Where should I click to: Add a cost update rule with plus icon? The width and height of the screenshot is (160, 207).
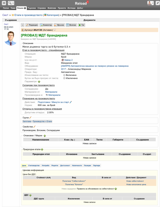coord(116,189)
